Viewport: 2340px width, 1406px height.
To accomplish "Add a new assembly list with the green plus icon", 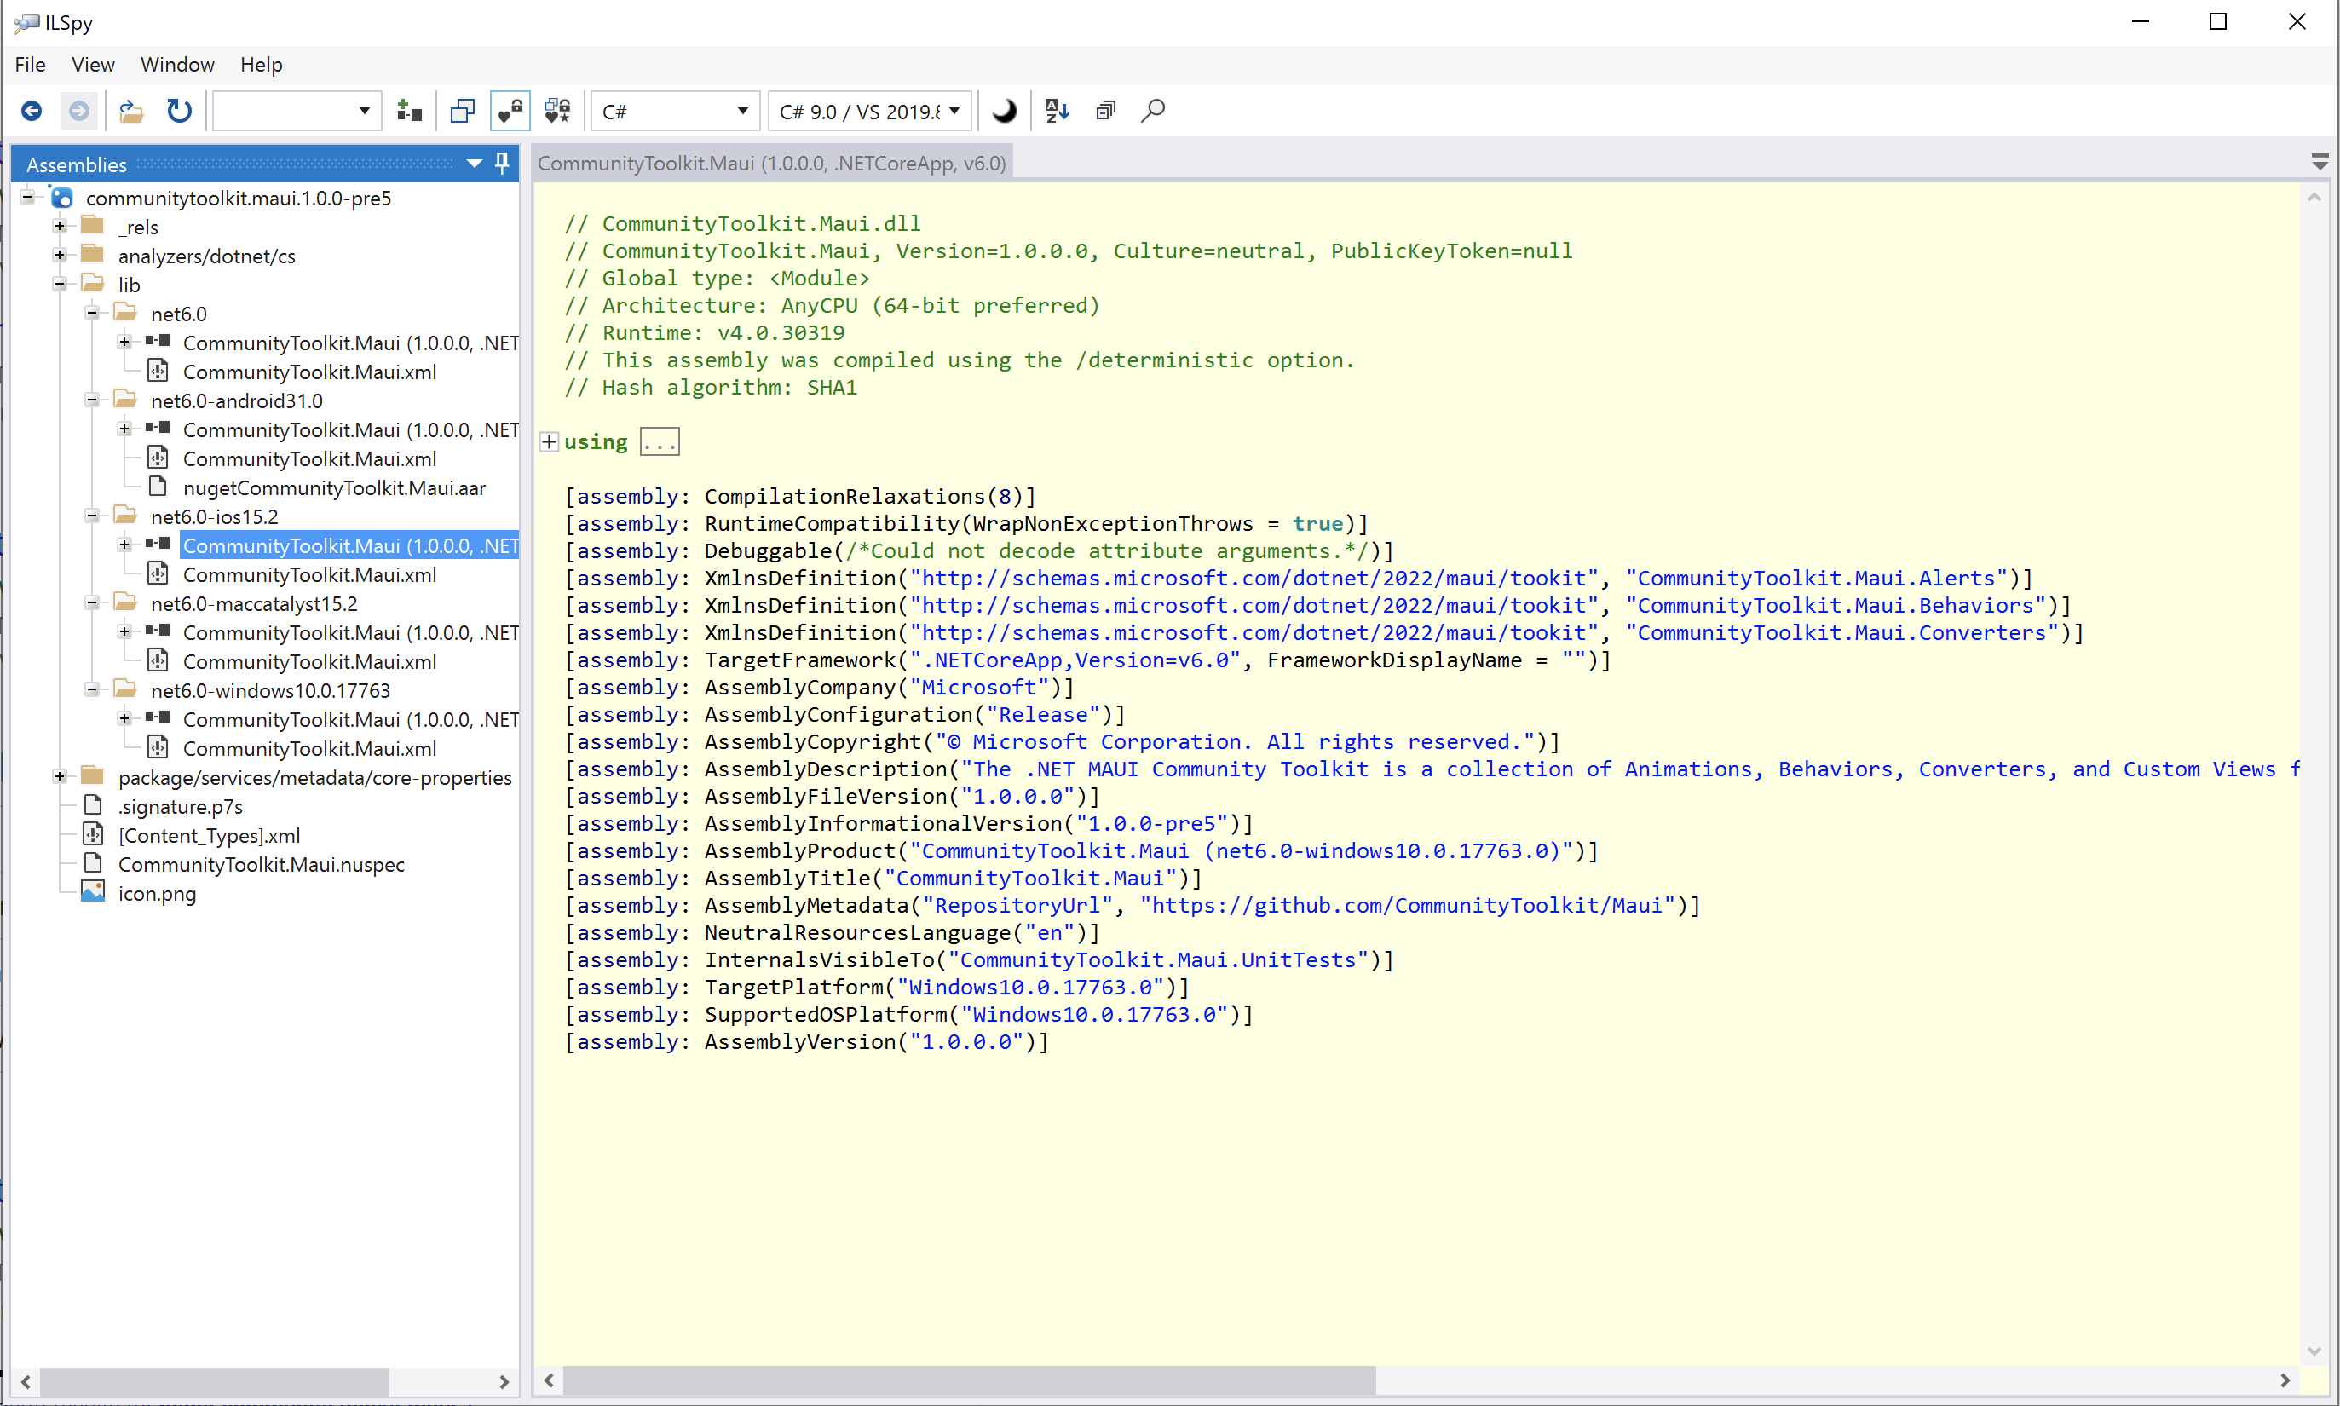I will click(x=408, y=110).
